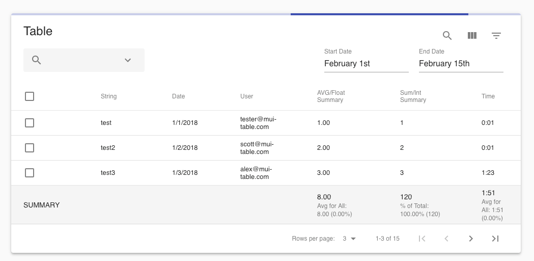Expand the search box dropdown chevron
The width and height of the screenshot is (534, 261).
[x=128, y=60]
